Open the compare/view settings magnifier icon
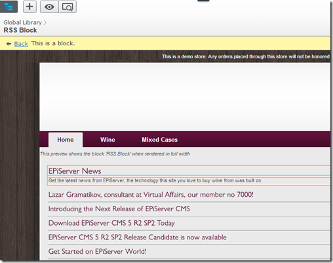The image size is (333, 263). (x=68, y=7)
